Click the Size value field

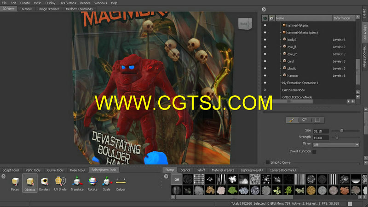click(321, 131)
